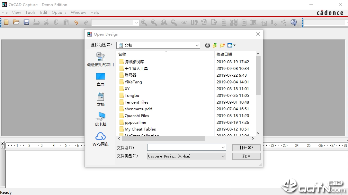Create new folder icon in dialog
Screen dimensions: 348x195
[222, 46]
